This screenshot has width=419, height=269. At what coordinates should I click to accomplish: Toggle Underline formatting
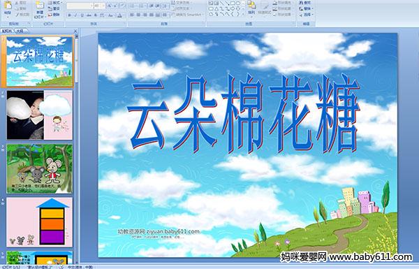tap(82, 15)
